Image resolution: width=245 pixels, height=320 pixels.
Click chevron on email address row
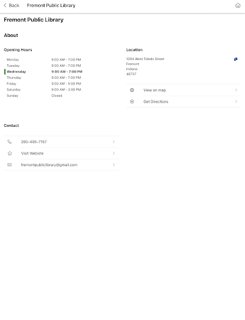click(x=114, y=165)
